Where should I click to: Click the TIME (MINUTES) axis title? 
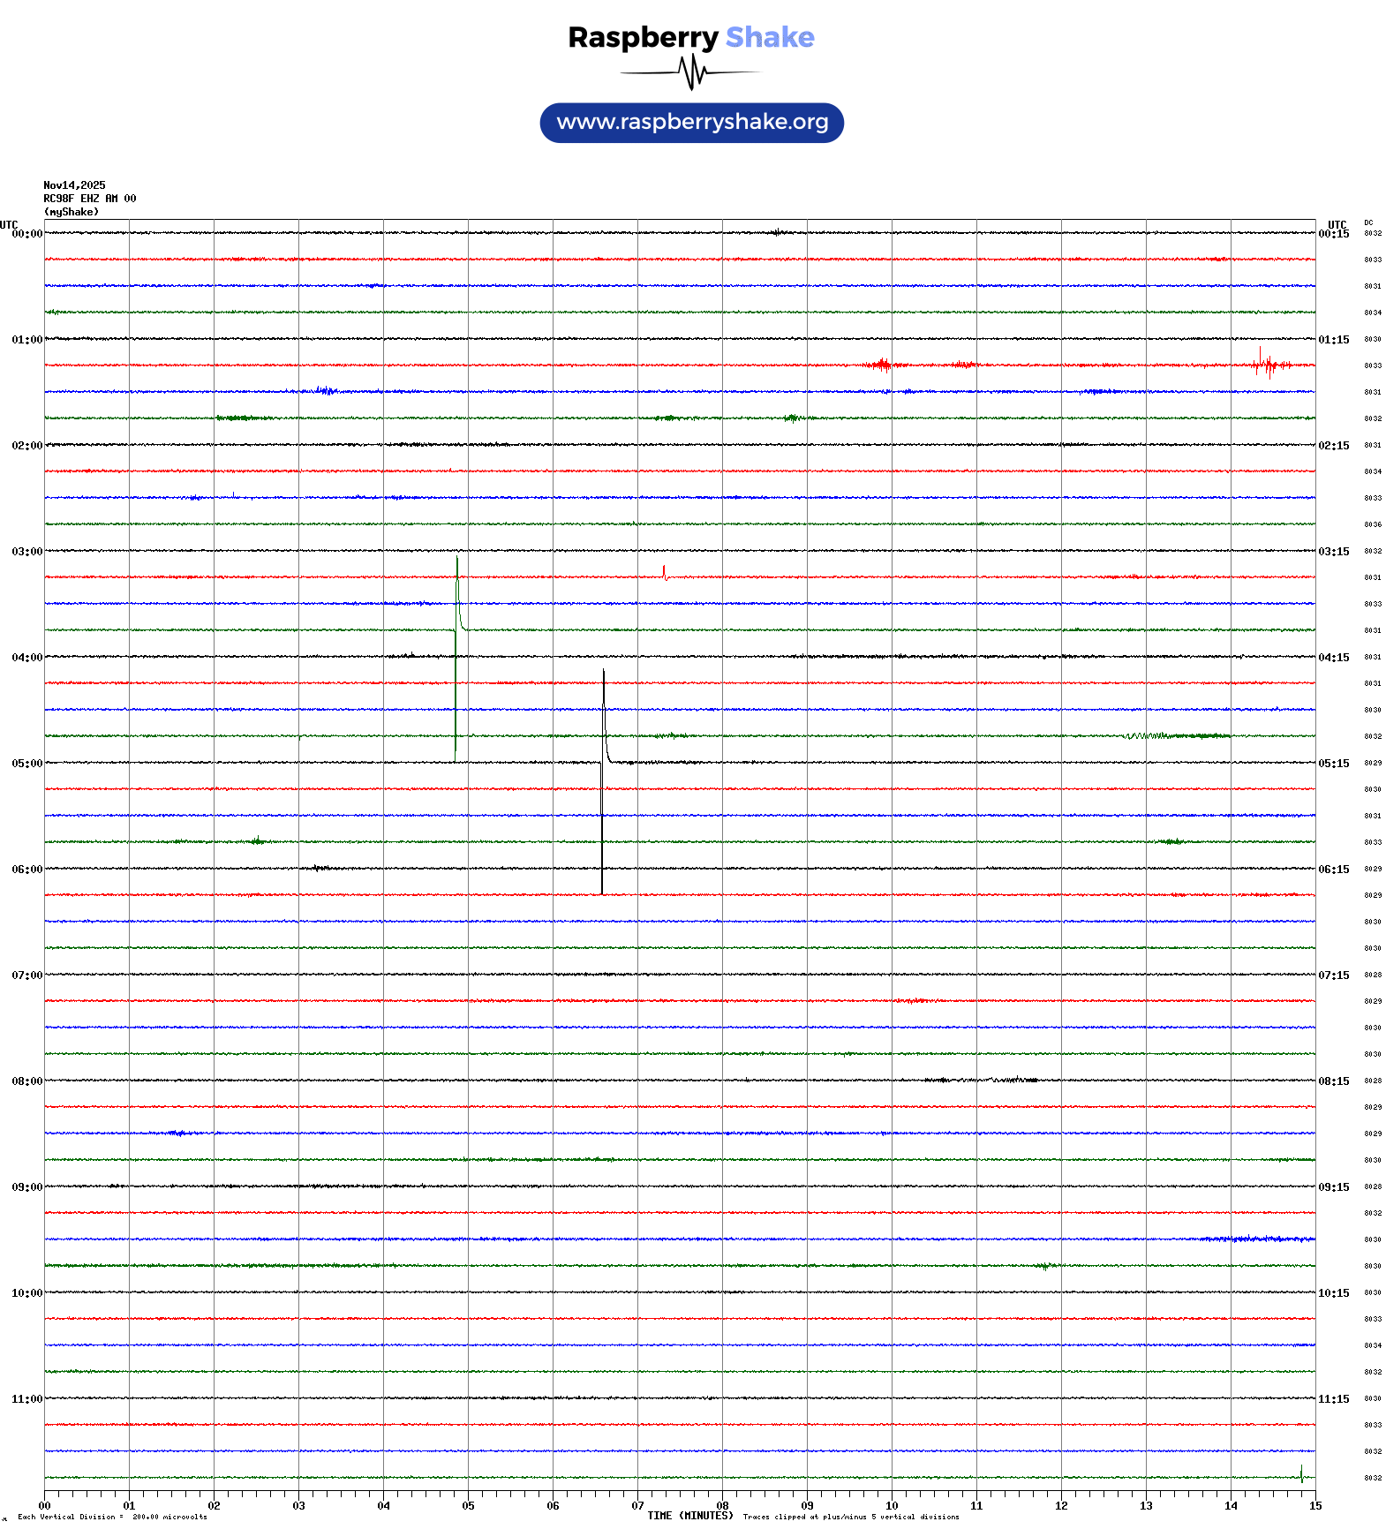pos(689,1516)
